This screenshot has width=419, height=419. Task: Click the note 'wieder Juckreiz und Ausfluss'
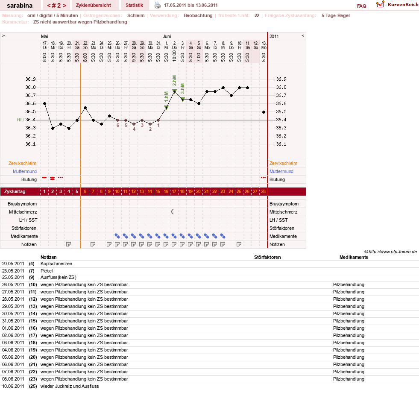point(70,386)
